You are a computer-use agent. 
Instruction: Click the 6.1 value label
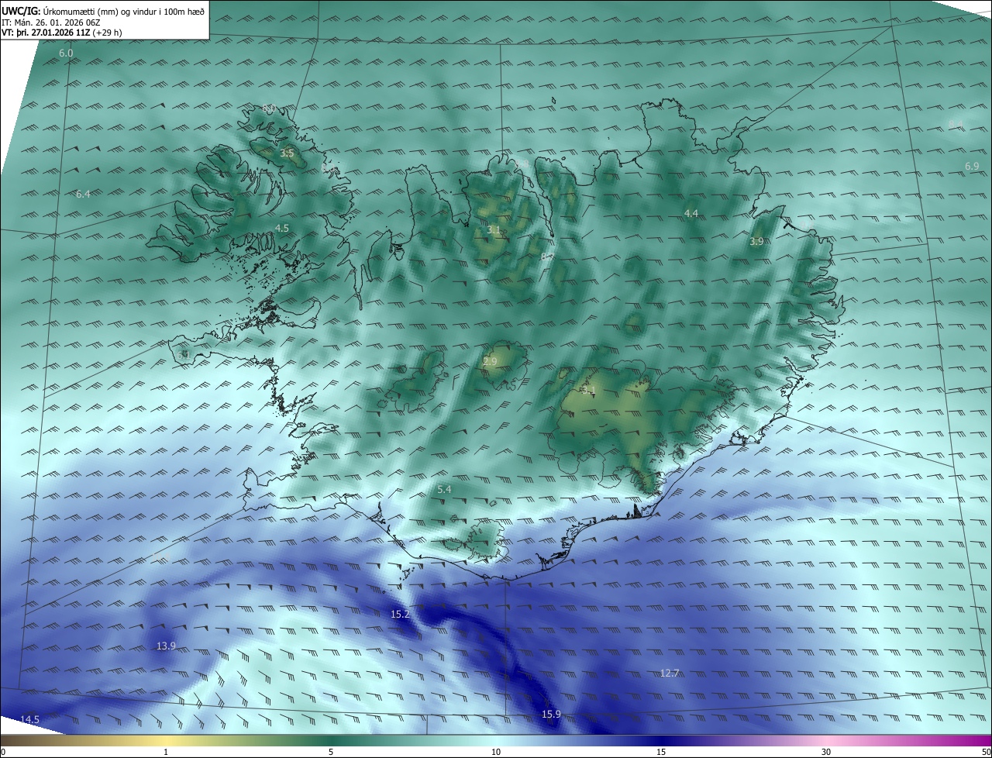click(x=183, y=355)
